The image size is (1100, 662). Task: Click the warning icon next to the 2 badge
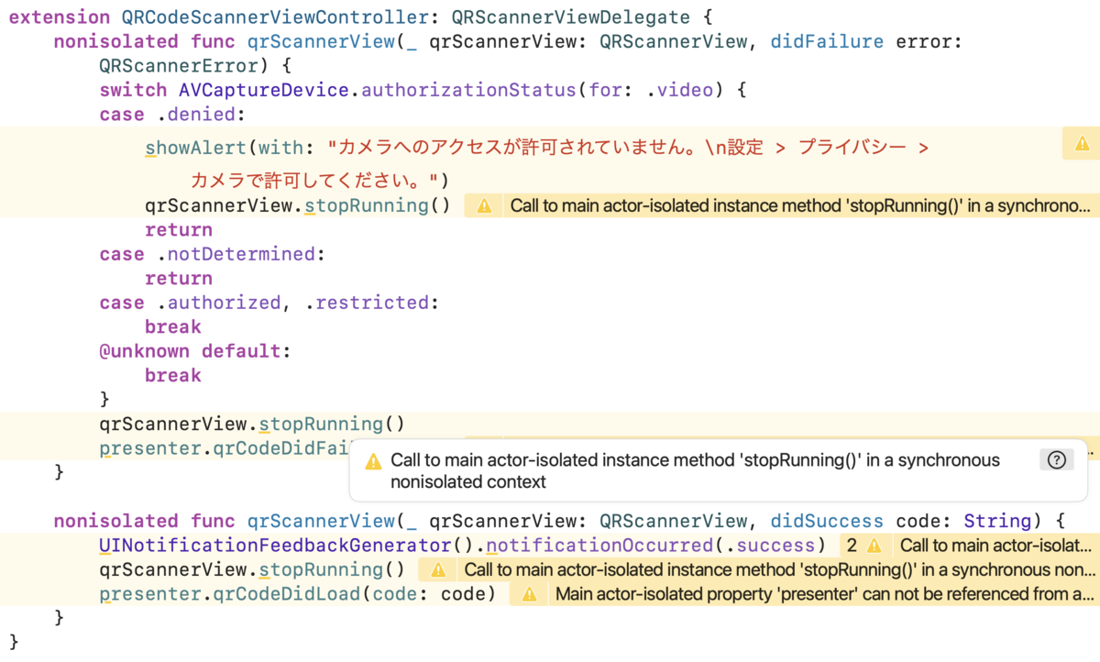click(x=874, y=546)
